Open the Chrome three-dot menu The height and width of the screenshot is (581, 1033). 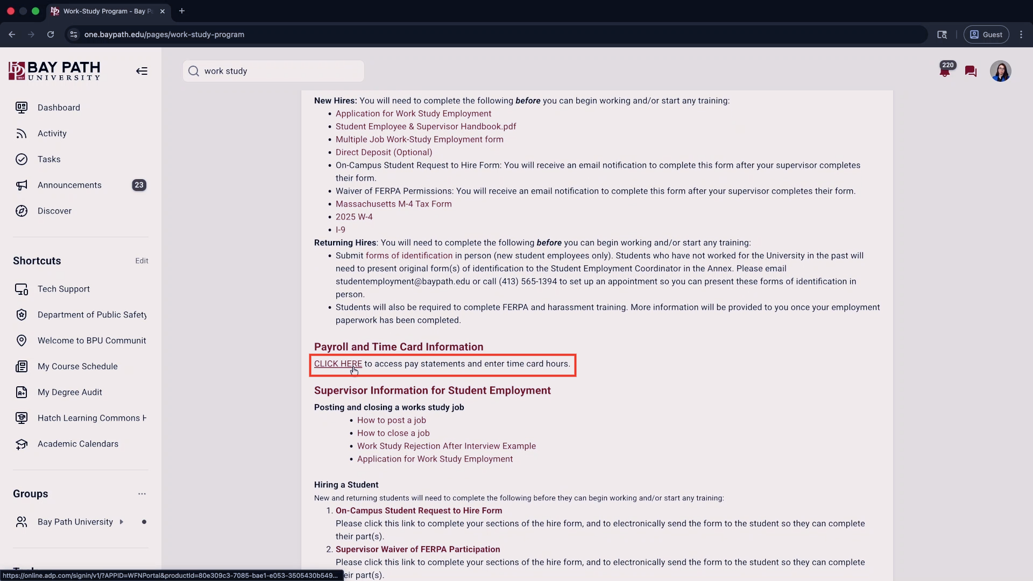pos(1021,34)
